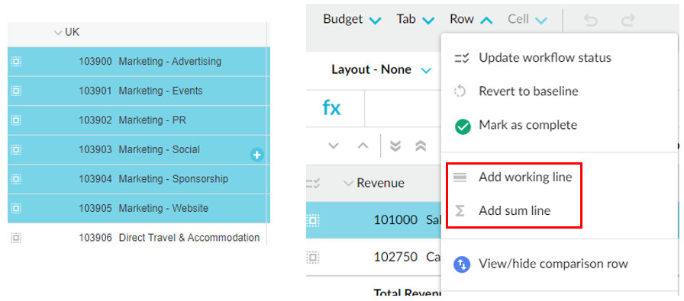This screenshot has height=301, width=684.
Task: Click the fx formula icon
Action: click(x=331, y=107)
